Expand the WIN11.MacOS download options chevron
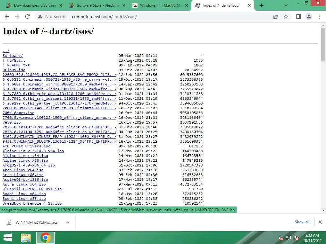 pos(68,222)
